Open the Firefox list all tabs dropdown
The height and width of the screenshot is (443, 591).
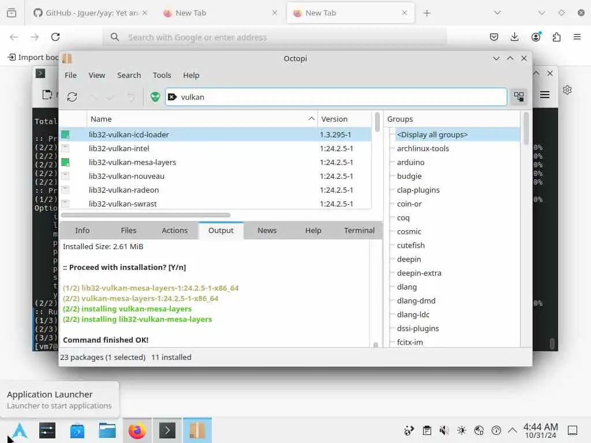498,13
